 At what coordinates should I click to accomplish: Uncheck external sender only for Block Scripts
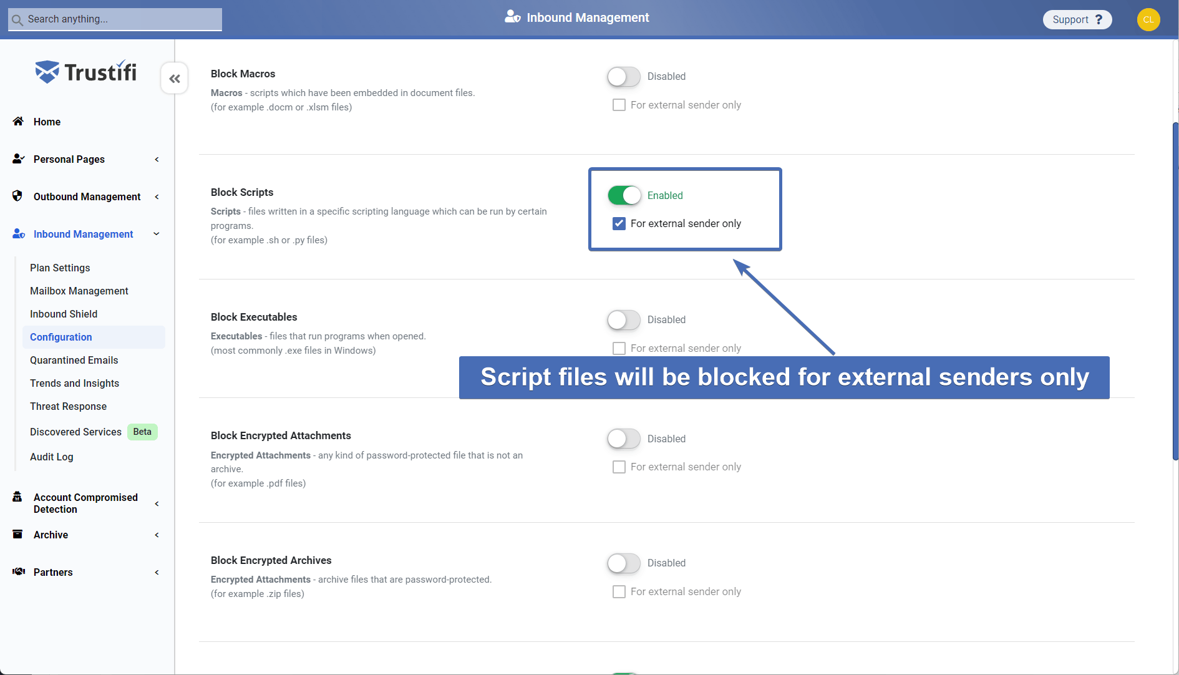click(619, 223)
